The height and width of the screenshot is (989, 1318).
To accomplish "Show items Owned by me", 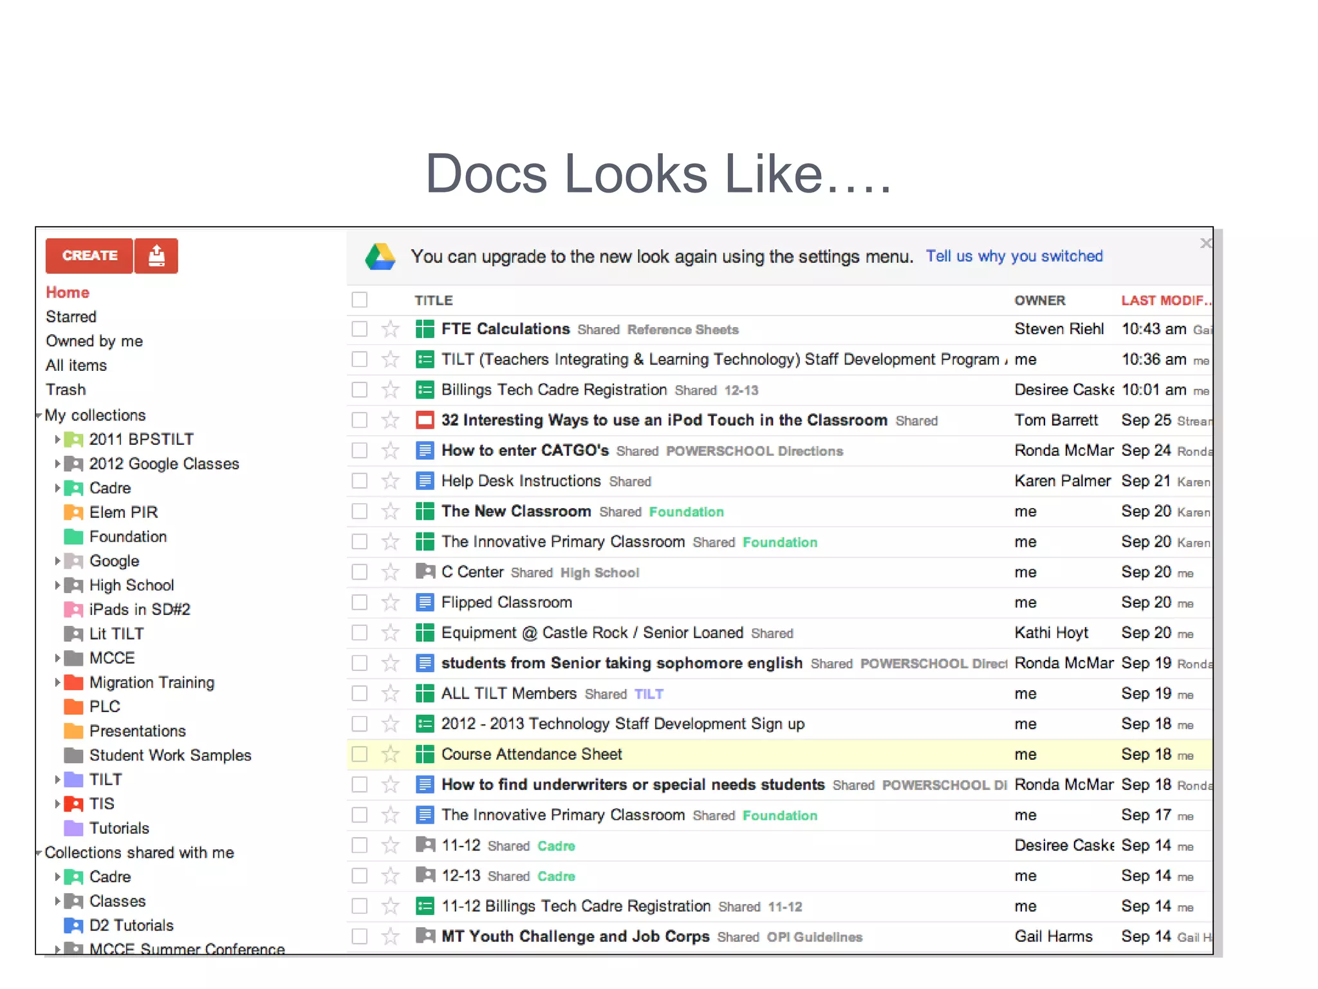I will click(x=94, y=341).
